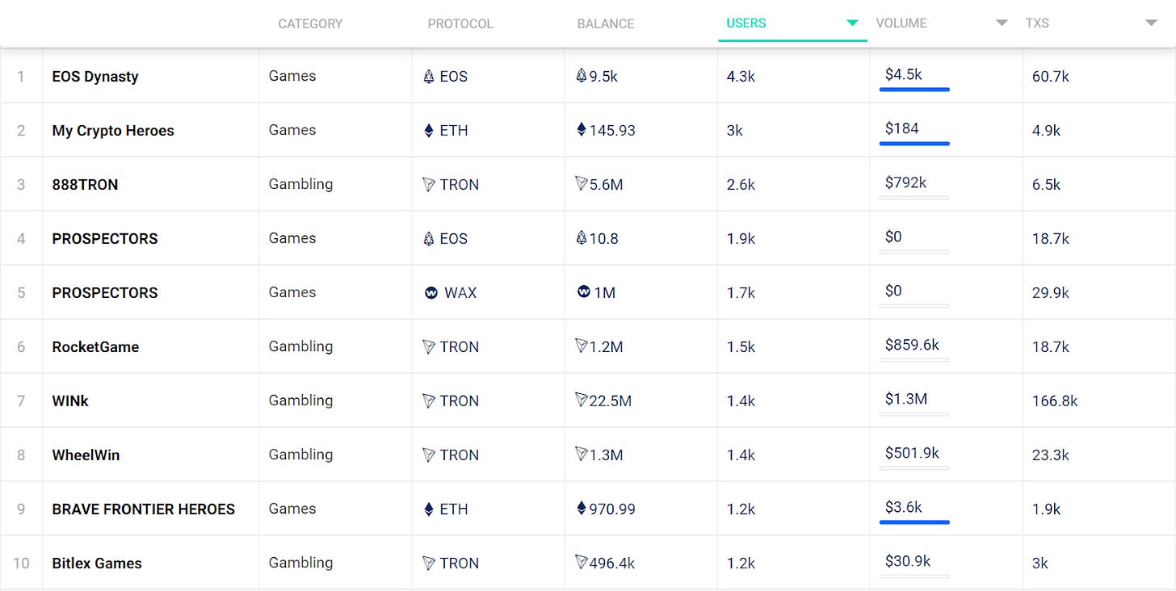Click the ETH balance icon beside 970.99
The width and height of the screenshot is (1176, 591).
(581, 508)
